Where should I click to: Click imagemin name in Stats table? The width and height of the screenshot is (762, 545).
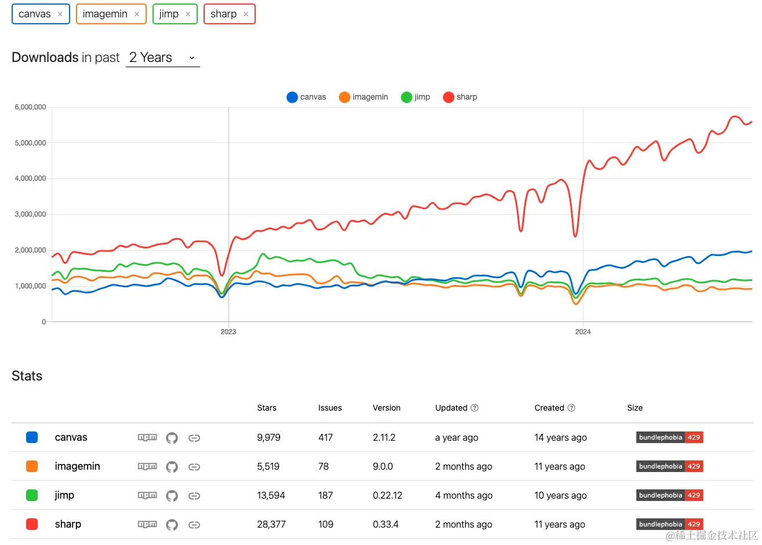click(77, 466)
